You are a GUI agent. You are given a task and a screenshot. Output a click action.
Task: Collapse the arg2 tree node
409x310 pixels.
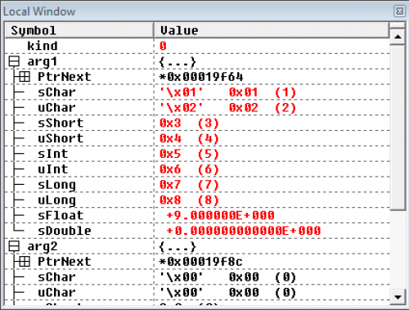click(14, 246)
